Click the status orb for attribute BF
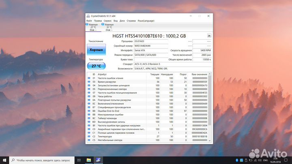The image size is (292, 164). click(x=89, y=125)
